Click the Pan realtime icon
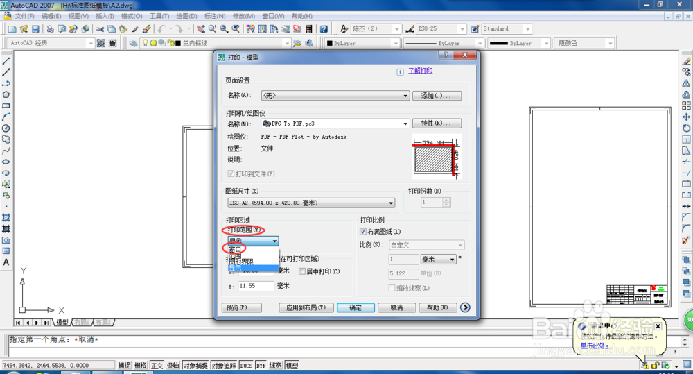Image resolution: width=693 pixels, height=374 pixels. coord(201,28)
